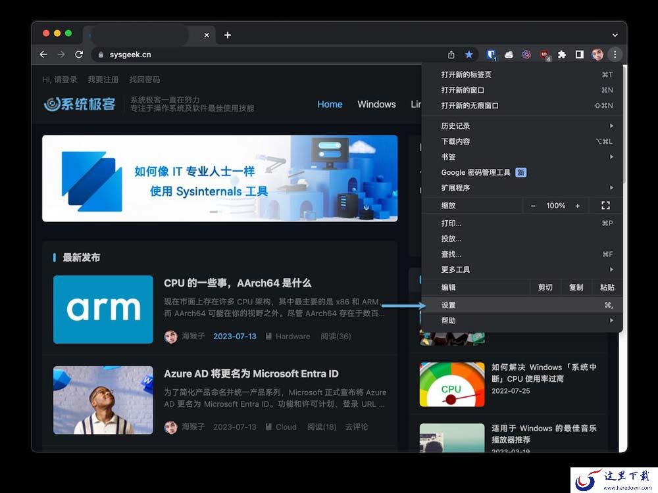658x493 pixels.
Task: Click the 海猴子 author avatar on the arm article
Action: tap(171, 337)
